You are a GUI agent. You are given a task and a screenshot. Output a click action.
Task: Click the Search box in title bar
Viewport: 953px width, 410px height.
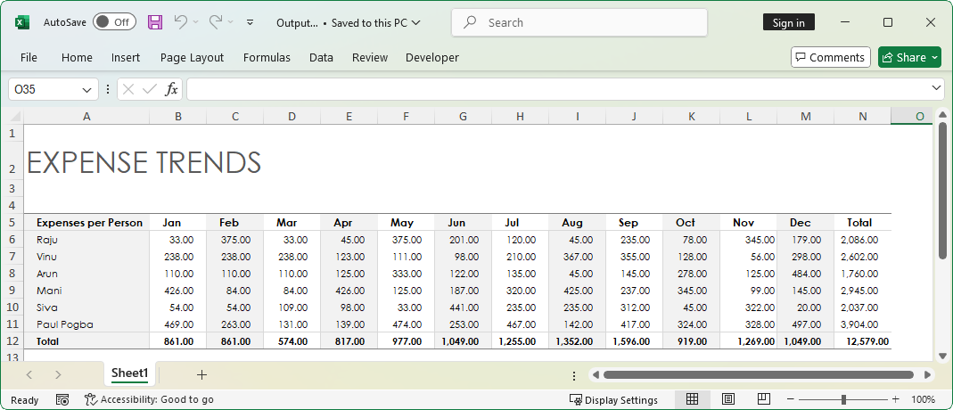pyautogui.click(x=579, y=22)
